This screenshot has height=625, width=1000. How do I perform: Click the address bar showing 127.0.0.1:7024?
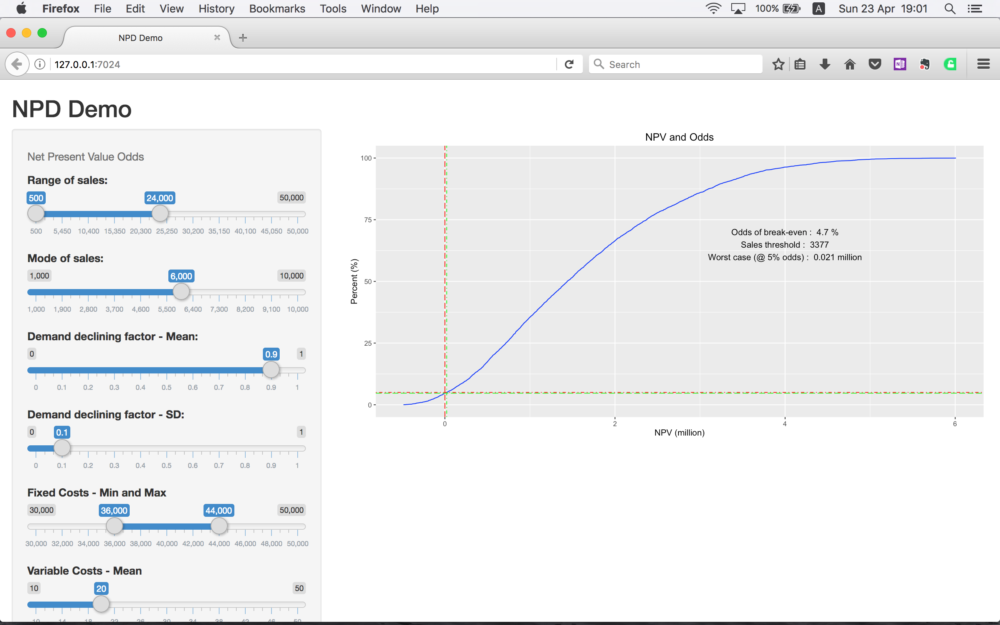pyautogui.click(x=304, y=64)
